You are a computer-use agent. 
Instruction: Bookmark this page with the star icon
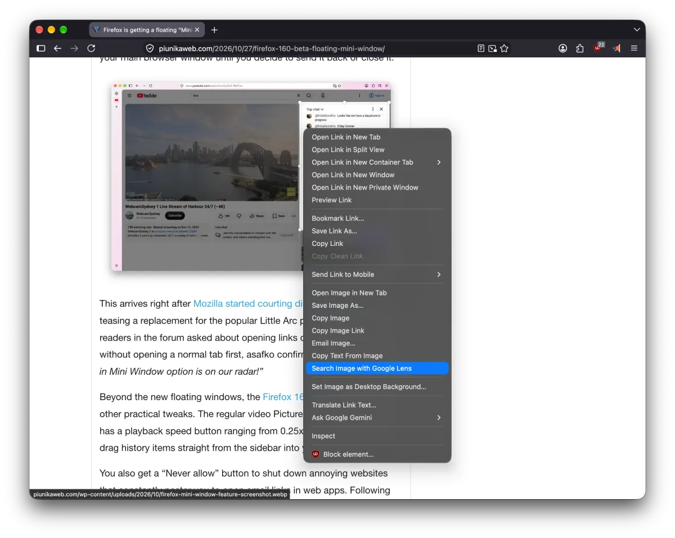(x=504, y=48)
